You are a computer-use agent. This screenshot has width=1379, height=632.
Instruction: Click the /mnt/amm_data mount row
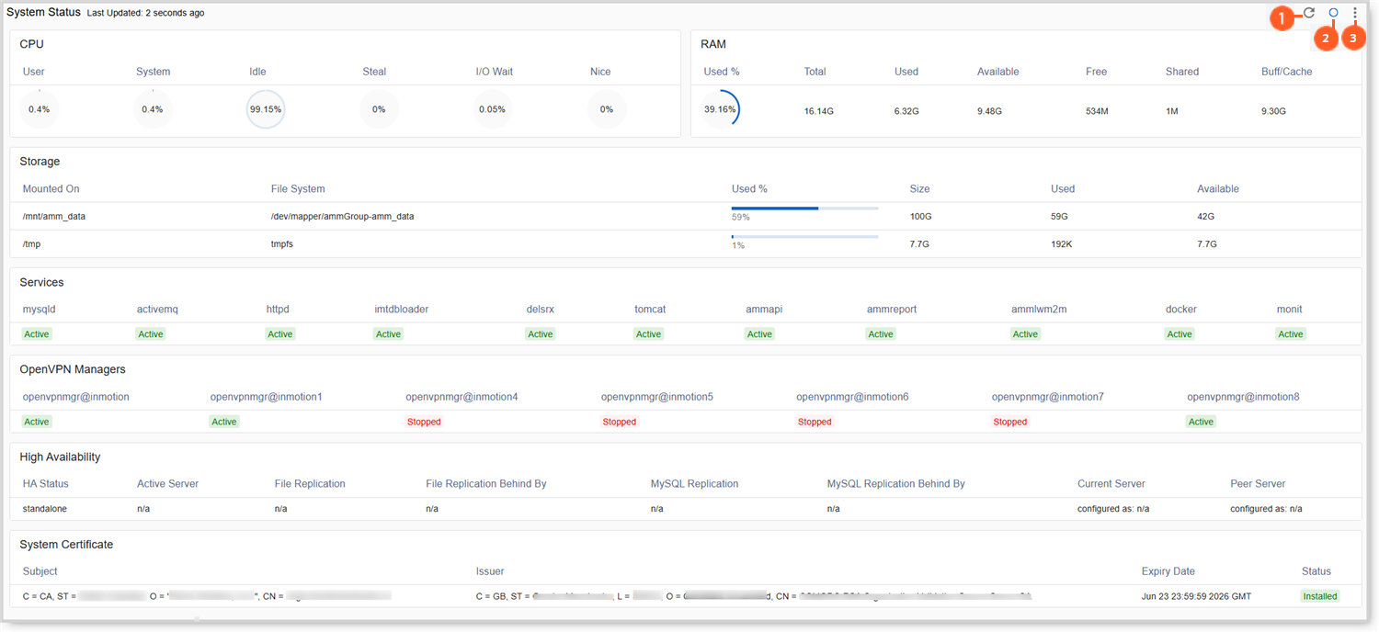click(54, 217)
